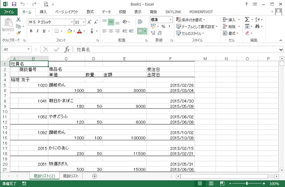This screenshot has height=187, width=285.
Task: Toggle Bold formatting
Action: click(31, 31)
